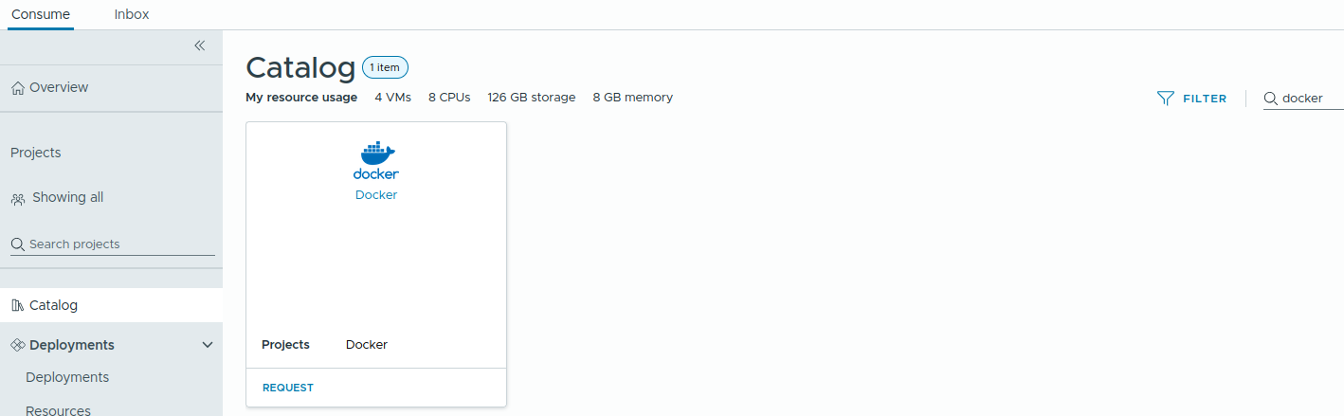This screenshot has width=1344, height=416.
Task: Open Resources in the sidebar
Action: (x=58, y=410)
